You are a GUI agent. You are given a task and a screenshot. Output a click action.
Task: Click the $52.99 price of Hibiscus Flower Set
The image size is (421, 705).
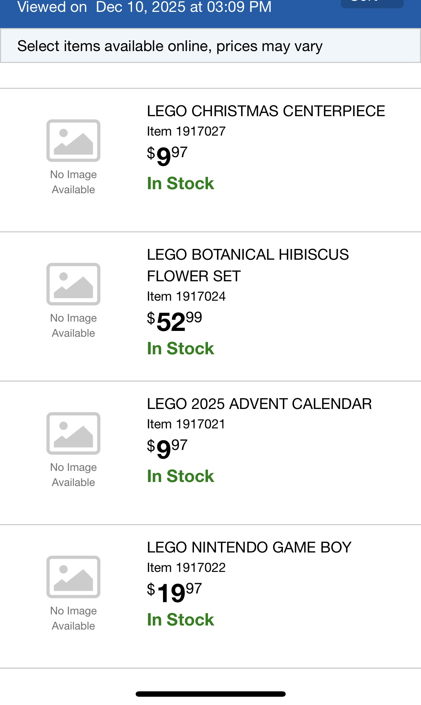[175, 321]
